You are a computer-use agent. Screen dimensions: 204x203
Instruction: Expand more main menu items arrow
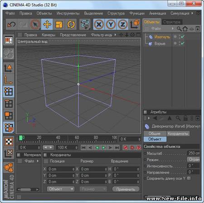click(x=192, y=13)
